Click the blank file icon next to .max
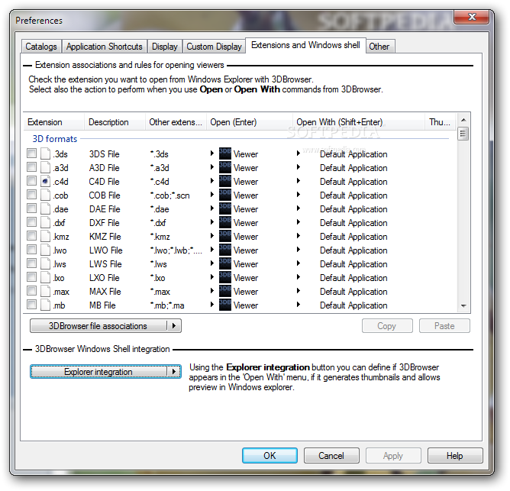The width and height of the screenshot is (510, 491). tap(46, 291)
